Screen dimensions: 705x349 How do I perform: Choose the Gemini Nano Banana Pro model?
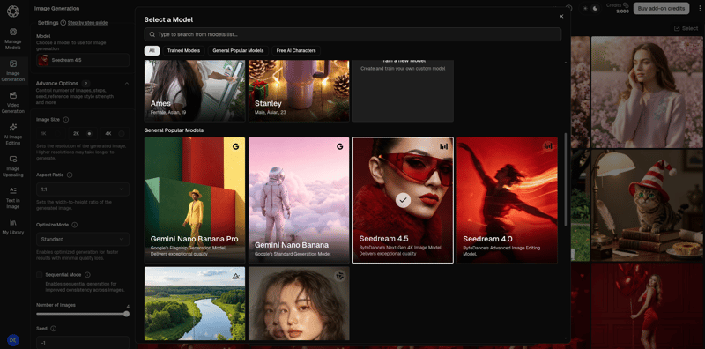(195, 200)
